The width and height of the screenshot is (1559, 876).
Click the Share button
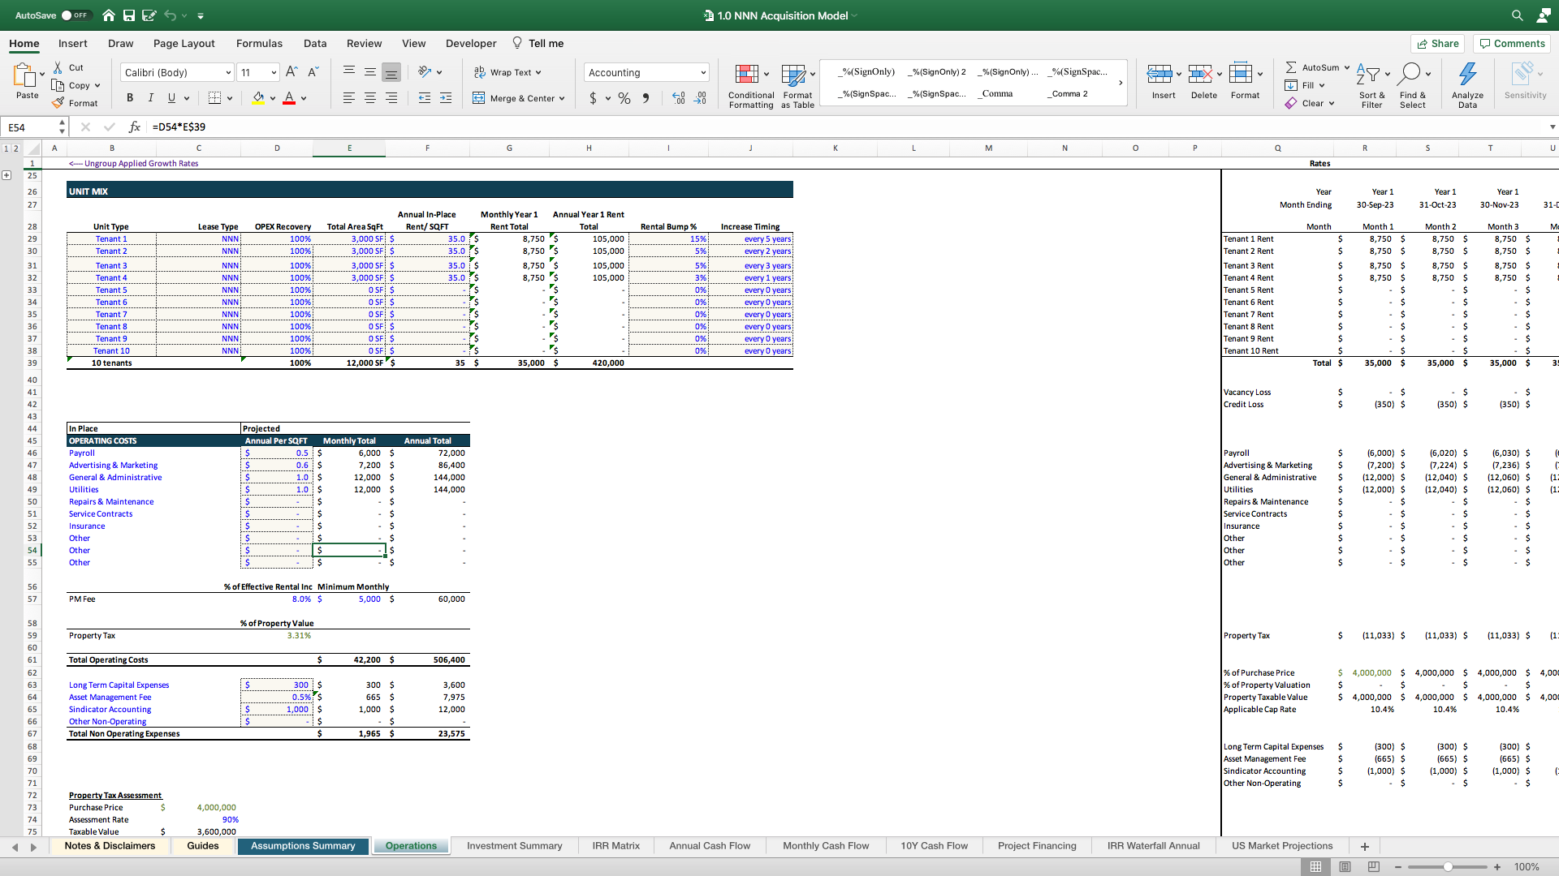1436,44
